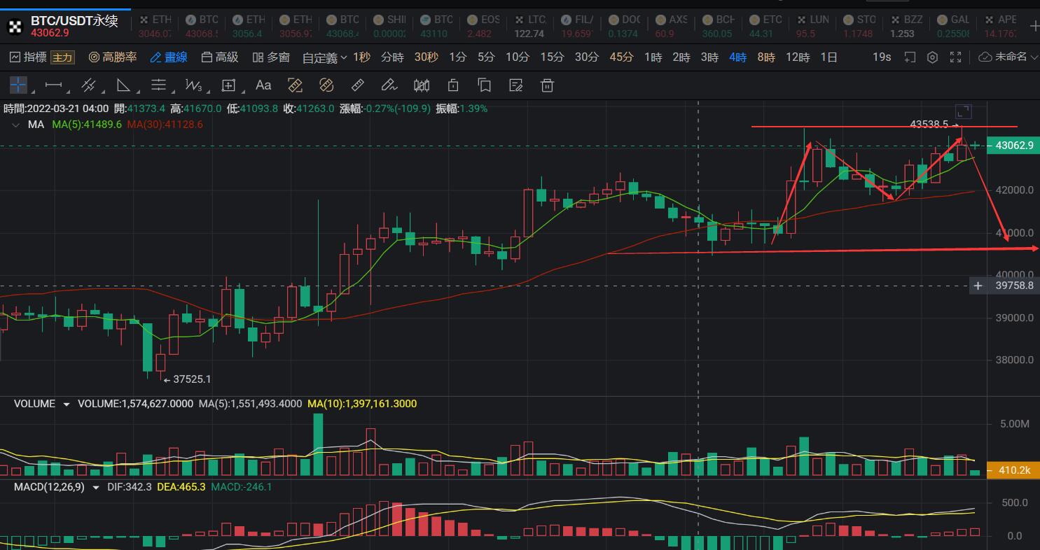Delete drawings with the trash icon
Screen dimensions: 1040x550
(548, 85)
